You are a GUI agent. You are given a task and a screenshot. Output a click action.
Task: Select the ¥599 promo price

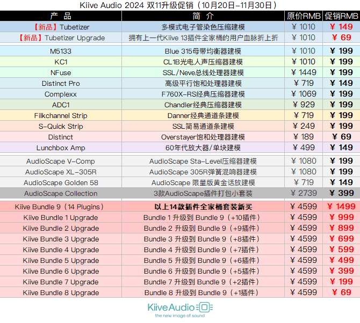341,249
